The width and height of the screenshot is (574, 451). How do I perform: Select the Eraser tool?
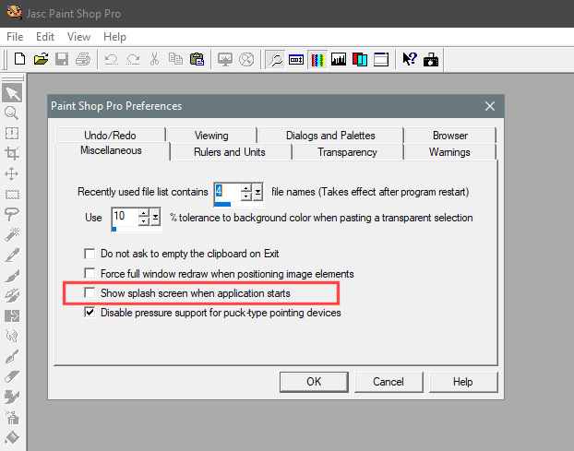(12, 376)
